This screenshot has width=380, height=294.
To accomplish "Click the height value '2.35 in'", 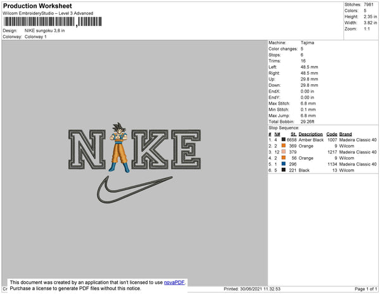I will coord(370,16).
